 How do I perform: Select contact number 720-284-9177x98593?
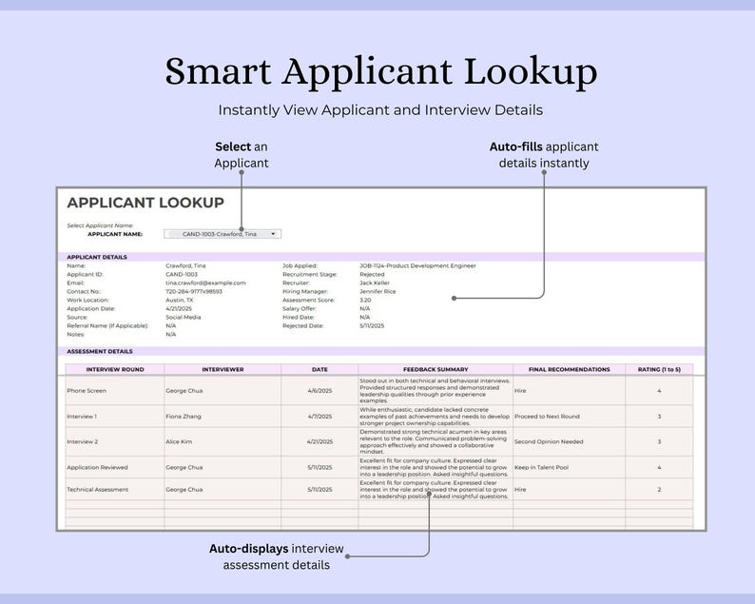194,292
